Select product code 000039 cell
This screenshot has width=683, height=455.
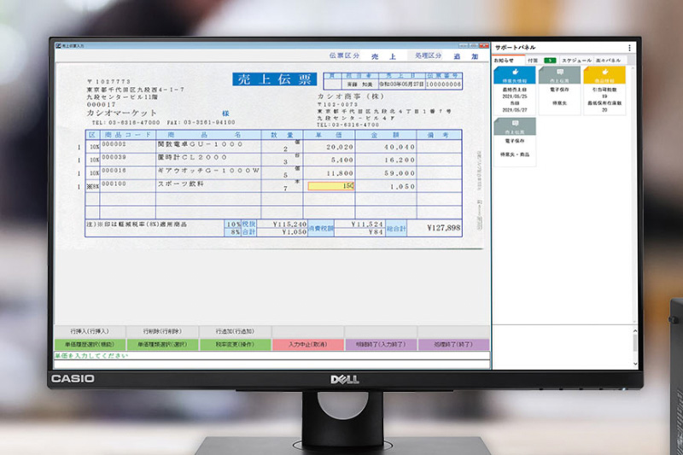click(x=127, y=158)
